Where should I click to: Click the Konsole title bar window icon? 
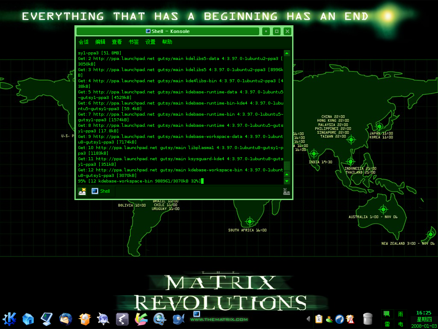[x=148, y=31]
